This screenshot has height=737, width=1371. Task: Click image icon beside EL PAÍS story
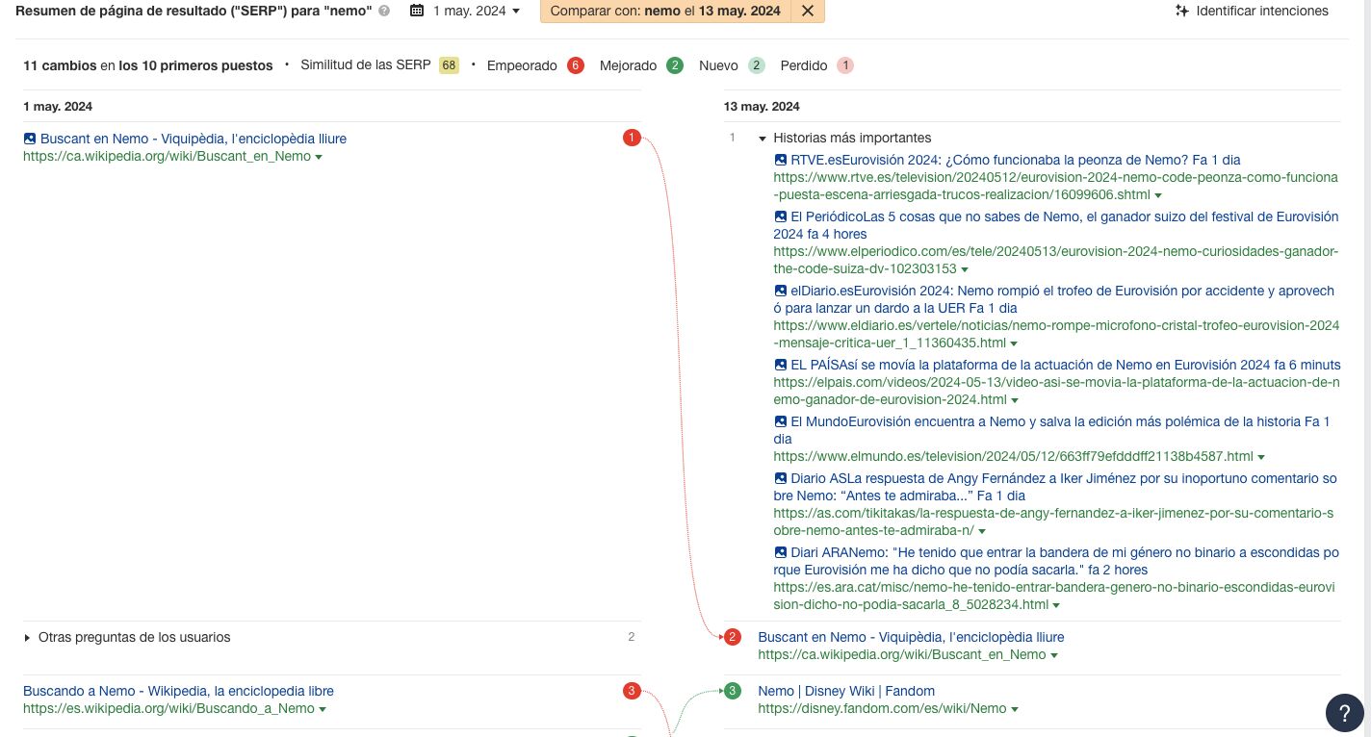[x=781, y=365]
